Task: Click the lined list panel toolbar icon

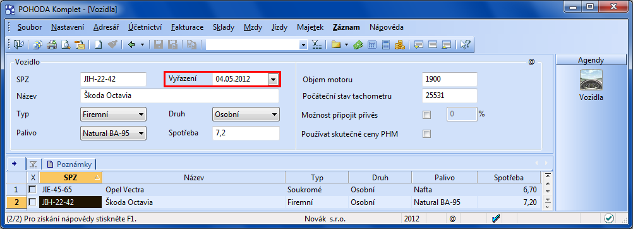Action: coord(433,44)
